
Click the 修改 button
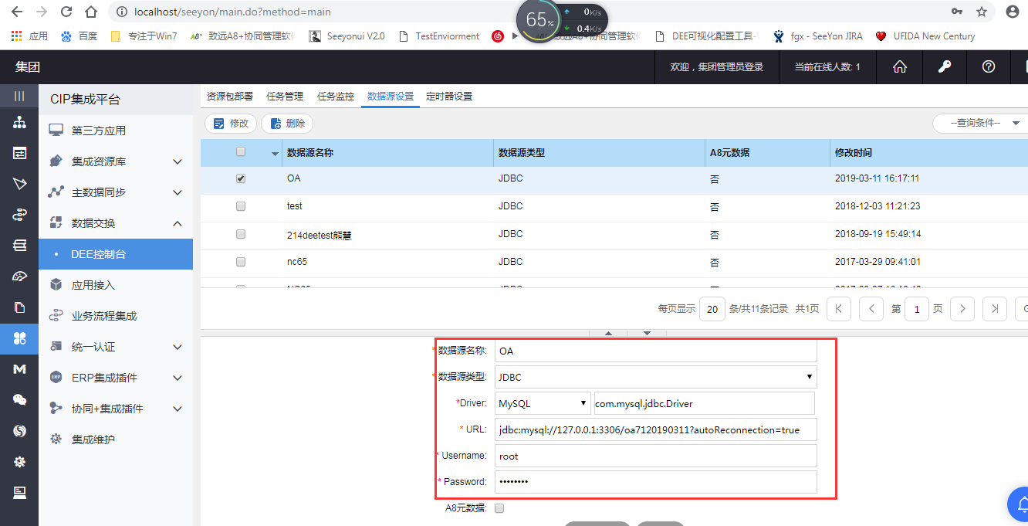pyautogui.click(x=231, y=124)
